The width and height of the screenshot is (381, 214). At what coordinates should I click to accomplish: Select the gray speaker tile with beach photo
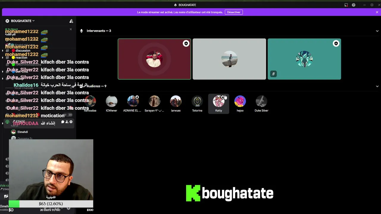point(229,59)
